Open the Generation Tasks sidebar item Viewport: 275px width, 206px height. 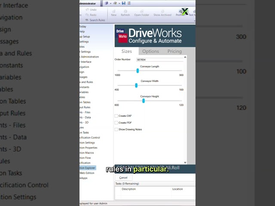pyautogui.click(x=84, y=133)
